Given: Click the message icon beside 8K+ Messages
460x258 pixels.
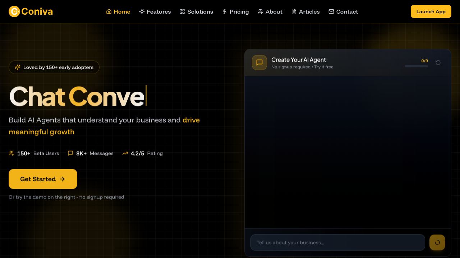Looking at the screenshot, I should [70, 153].
